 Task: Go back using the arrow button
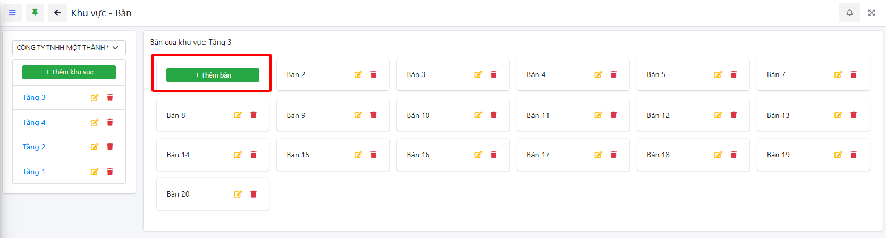(57, 13)
